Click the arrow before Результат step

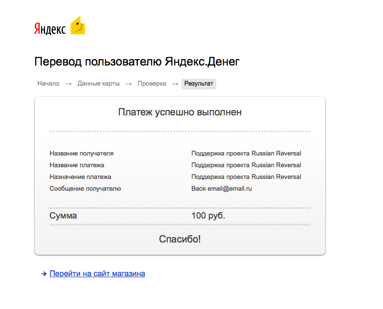coord(175,84)
